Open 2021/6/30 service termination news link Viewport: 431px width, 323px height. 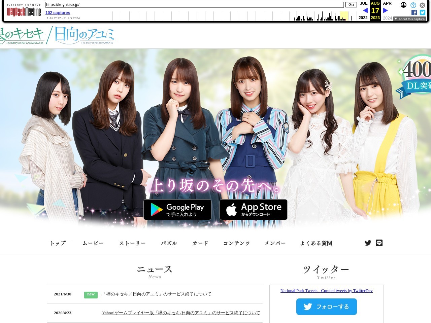coord(157,294)
